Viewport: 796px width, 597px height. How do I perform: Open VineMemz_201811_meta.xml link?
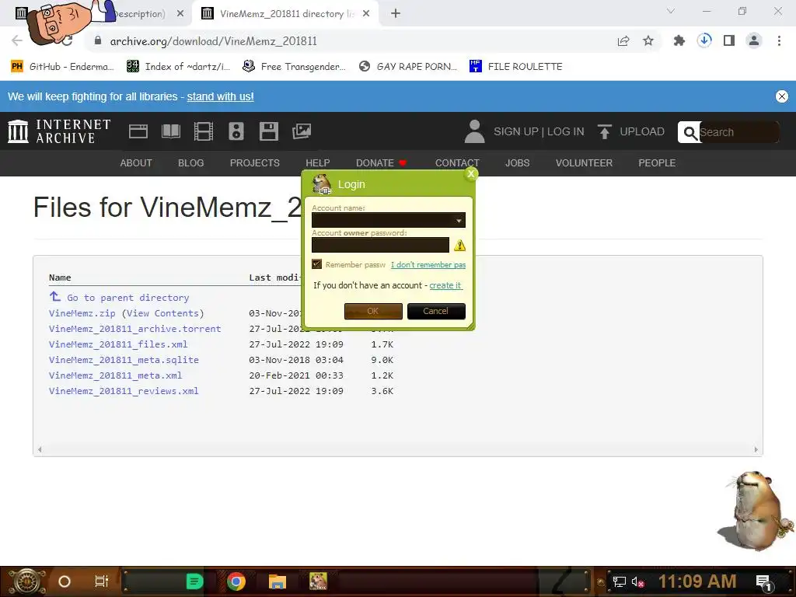pyautogui.click(x=115, y=375)
